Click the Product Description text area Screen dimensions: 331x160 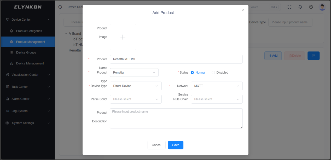coord(176,118)
